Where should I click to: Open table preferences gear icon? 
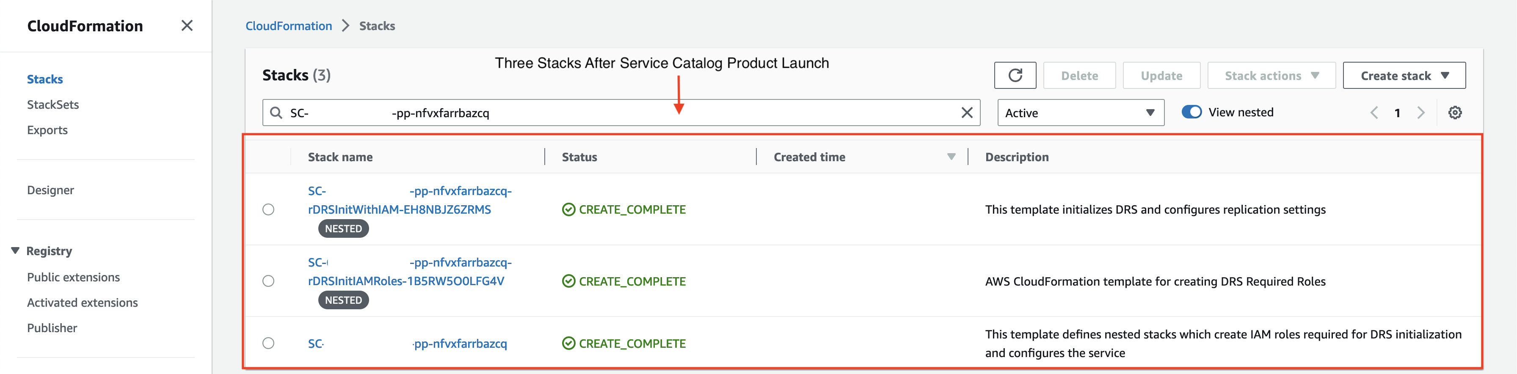[x=1455, y=113]
